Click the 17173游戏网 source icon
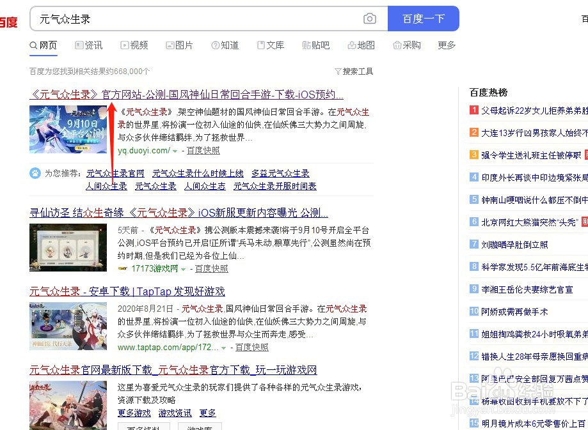 123,268
